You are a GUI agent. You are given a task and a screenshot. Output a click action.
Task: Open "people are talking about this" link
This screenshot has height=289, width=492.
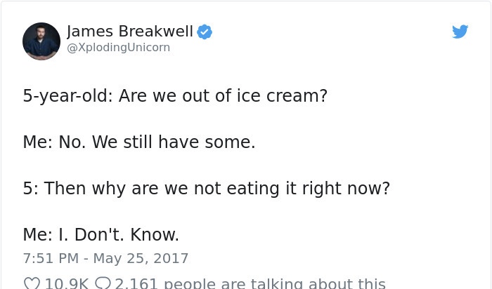point(275,283)
